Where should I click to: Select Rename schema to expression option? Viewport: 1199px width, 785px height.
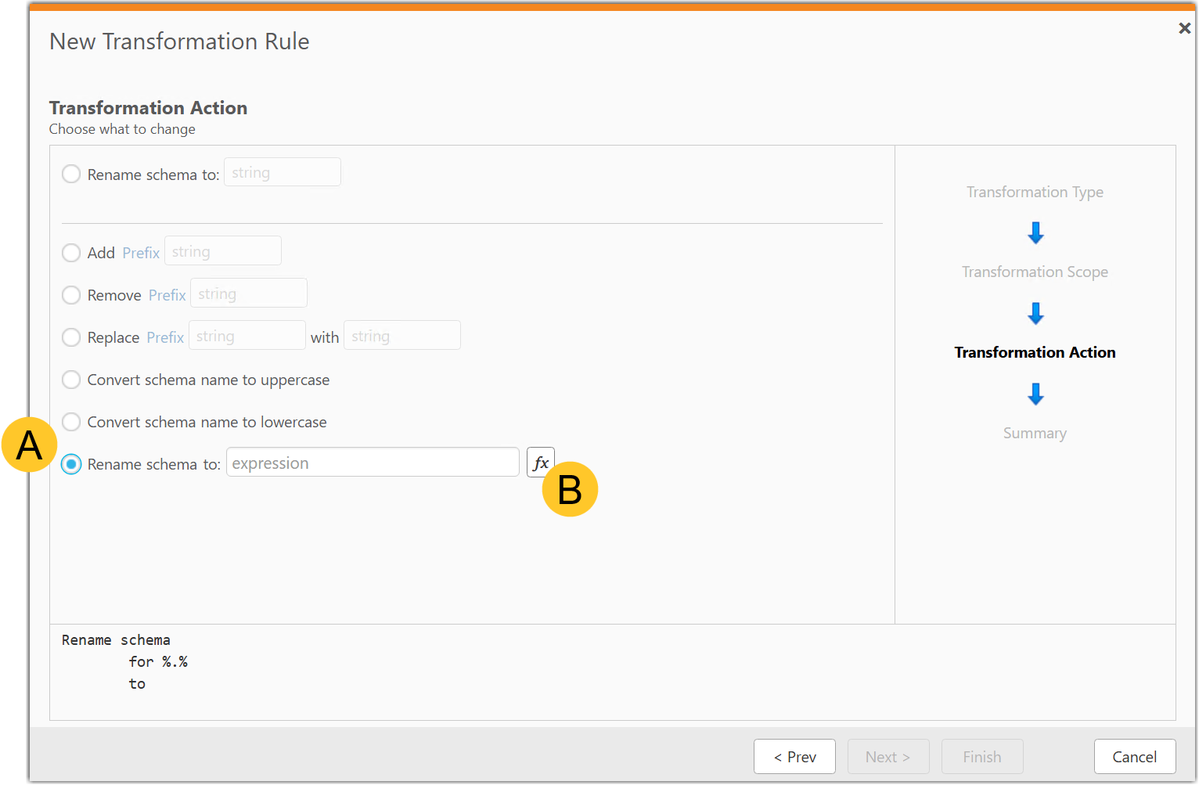point(71,464)
